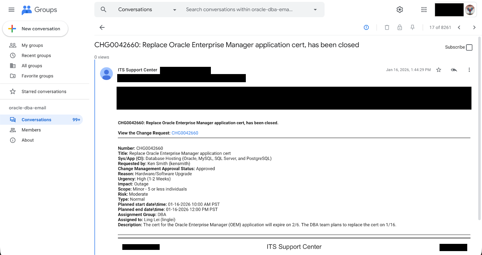The height and width of the screenshot is (255, 482).
Task: Pin this conversation
Action: (412, 27)
